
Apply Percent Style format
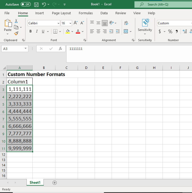170,31
